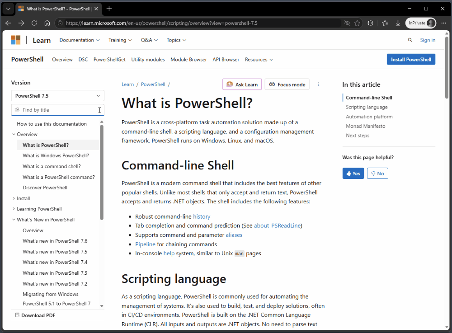Open Module Browser nav item
This screenshot has height=333, width=452.
188,59
